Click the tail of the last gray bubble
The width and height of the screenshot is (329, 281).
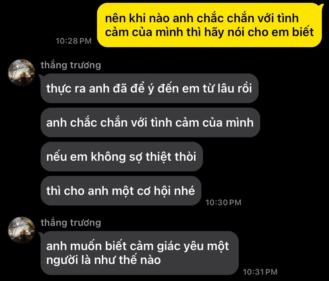click(x=40, y=235)
